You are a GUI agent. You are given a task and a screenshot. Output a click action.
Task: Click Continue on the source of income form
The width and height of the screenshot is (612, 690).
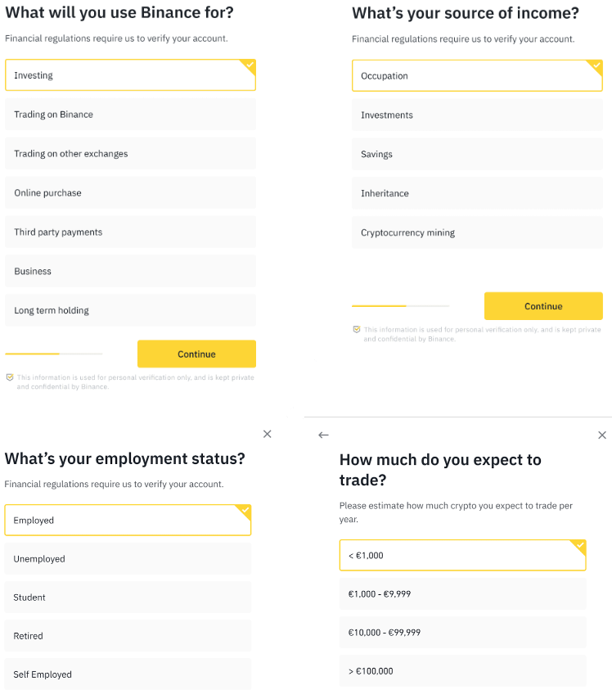click(543, 306)
